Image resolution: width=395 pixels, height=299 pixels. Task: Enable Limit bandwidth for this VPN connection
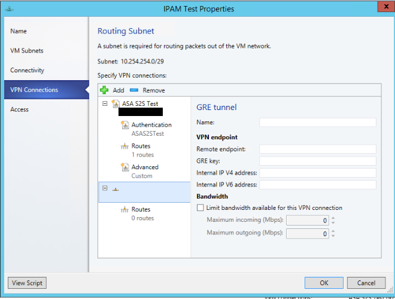(x=200, y=208)
